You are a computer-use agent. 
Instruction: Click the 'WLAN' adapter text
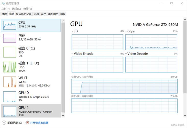point(22,82)
